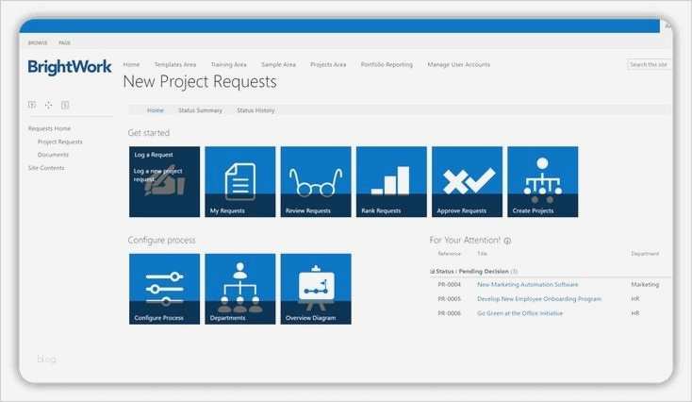Open Requests Home in the sidebar
Image resolution: width=692 pixels, height=402 pixels.
(x=49, y=128)
